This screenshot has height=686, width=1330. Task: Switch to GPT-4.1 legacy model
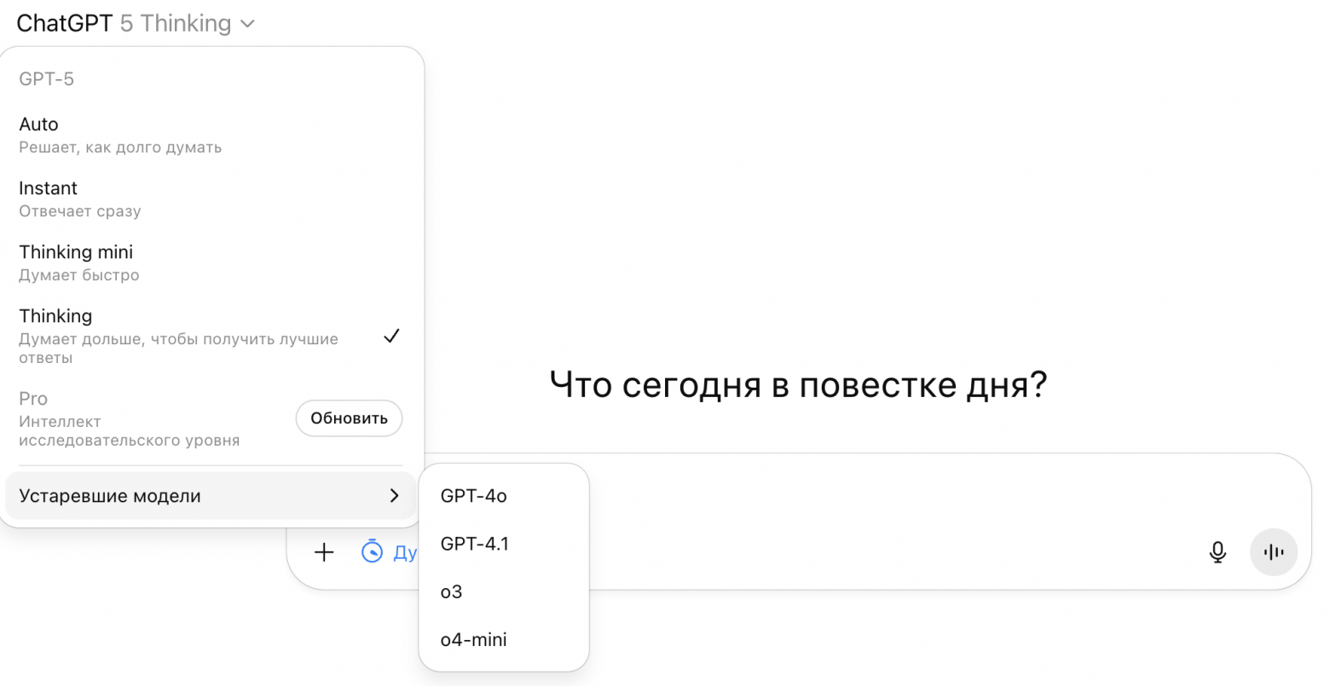click(x=474, y=544)
